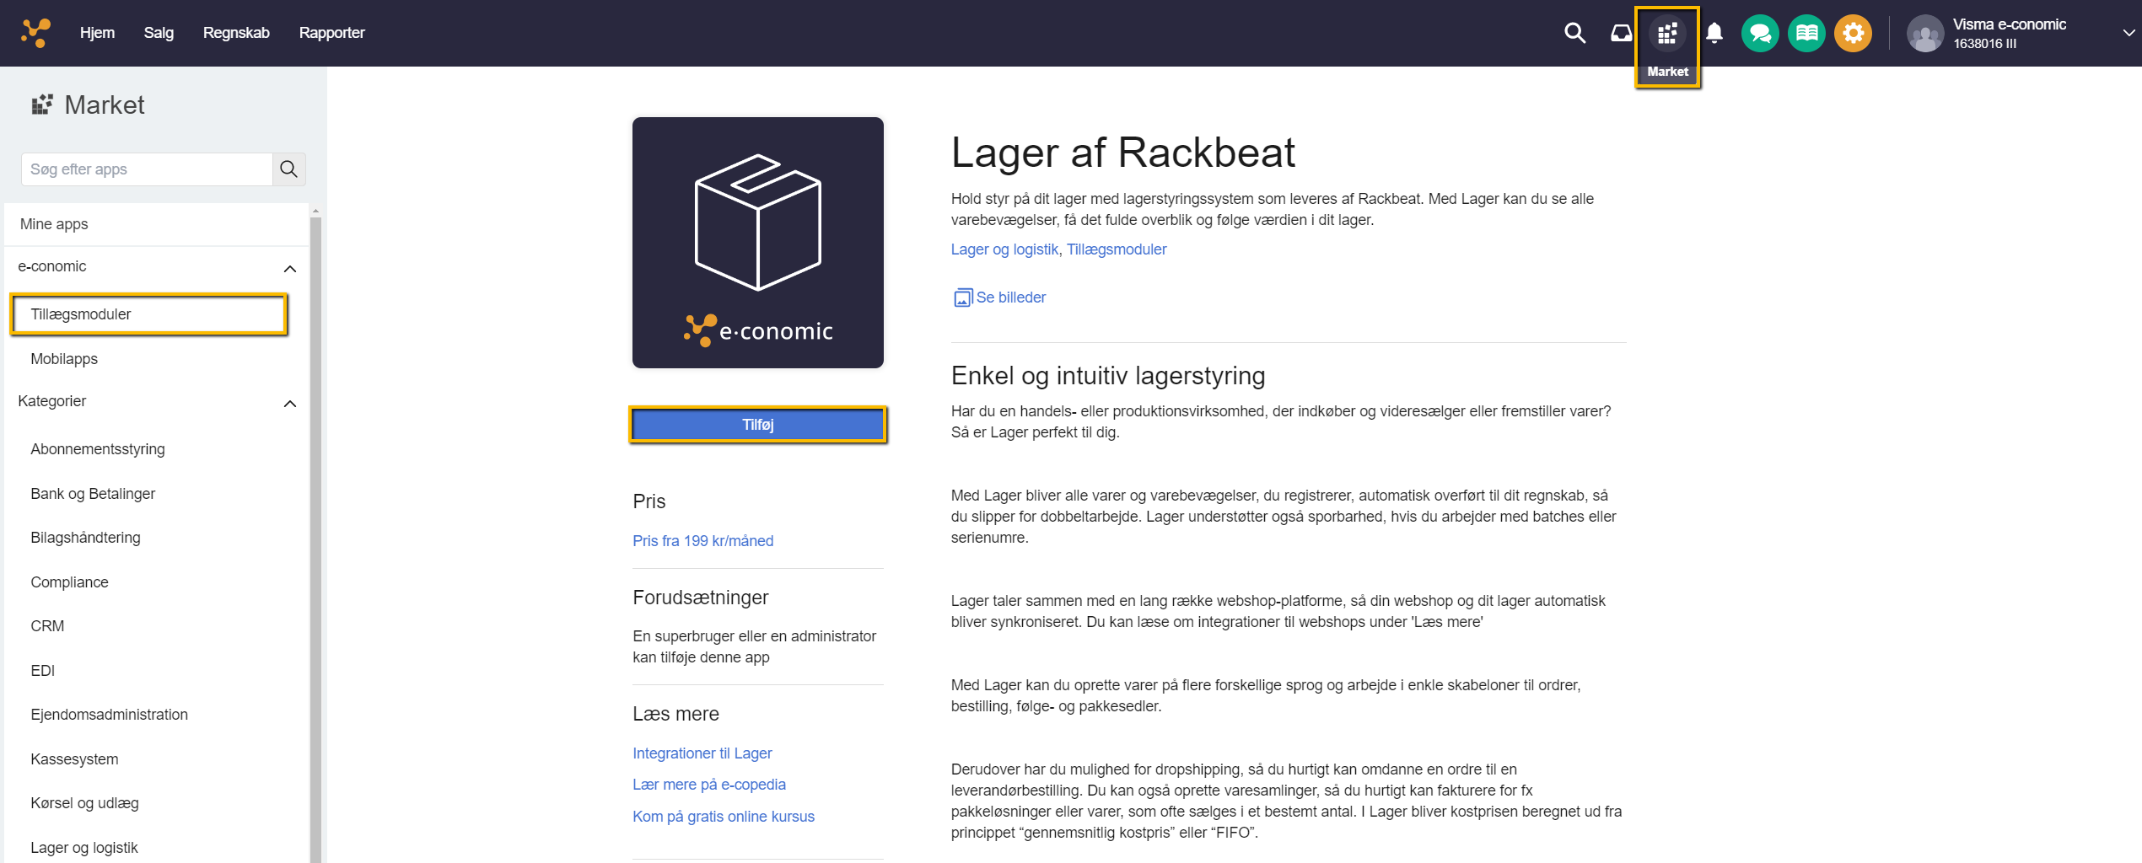This screenshot has width=2142, height=863.
Task: Open Integrationer til Lager link
Action: 702,753
